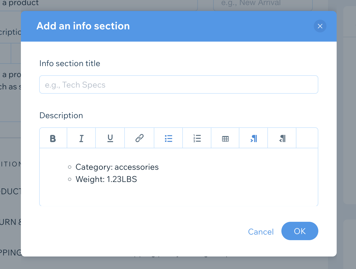Viewport: 356px width, 269px height.
Task: Click the 'e.g., New Arrival' background field
Action: 263,4
